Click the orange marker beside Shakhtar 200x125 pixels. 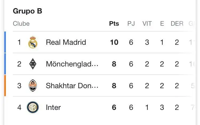[5, 86]
